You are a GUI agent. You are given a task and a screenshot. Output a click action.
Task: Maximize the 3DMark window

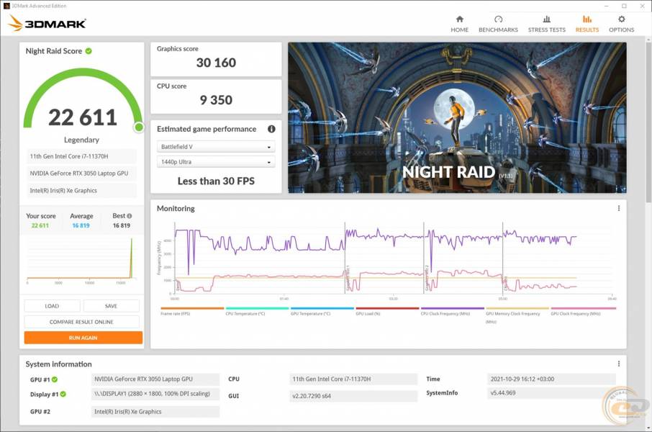[x=624, y=6]
